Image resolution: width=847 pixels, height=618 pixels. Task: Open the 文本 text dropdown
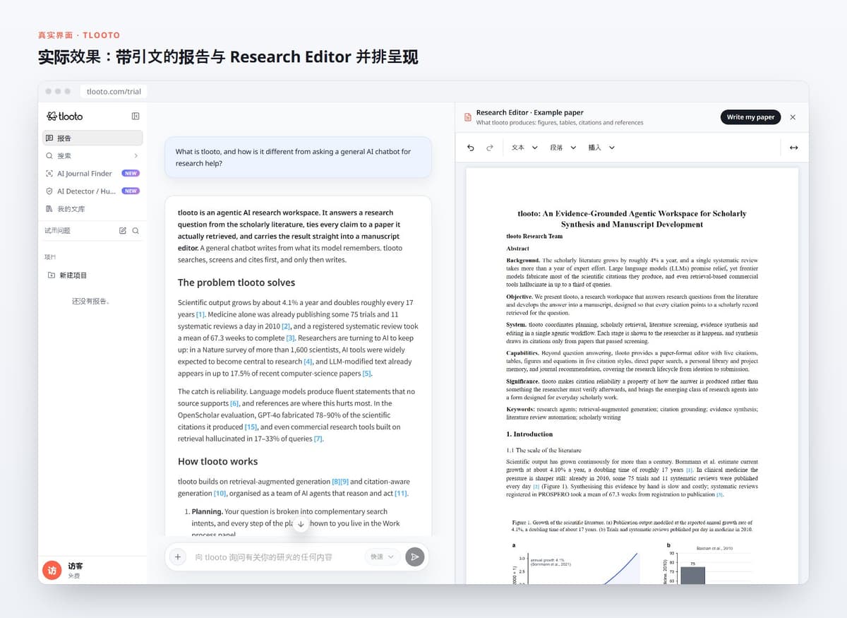tap(524, 148)
